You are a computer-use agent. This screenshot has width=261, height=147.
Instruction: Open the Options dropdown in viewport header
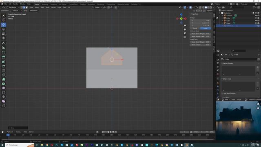tap(210, 11)
